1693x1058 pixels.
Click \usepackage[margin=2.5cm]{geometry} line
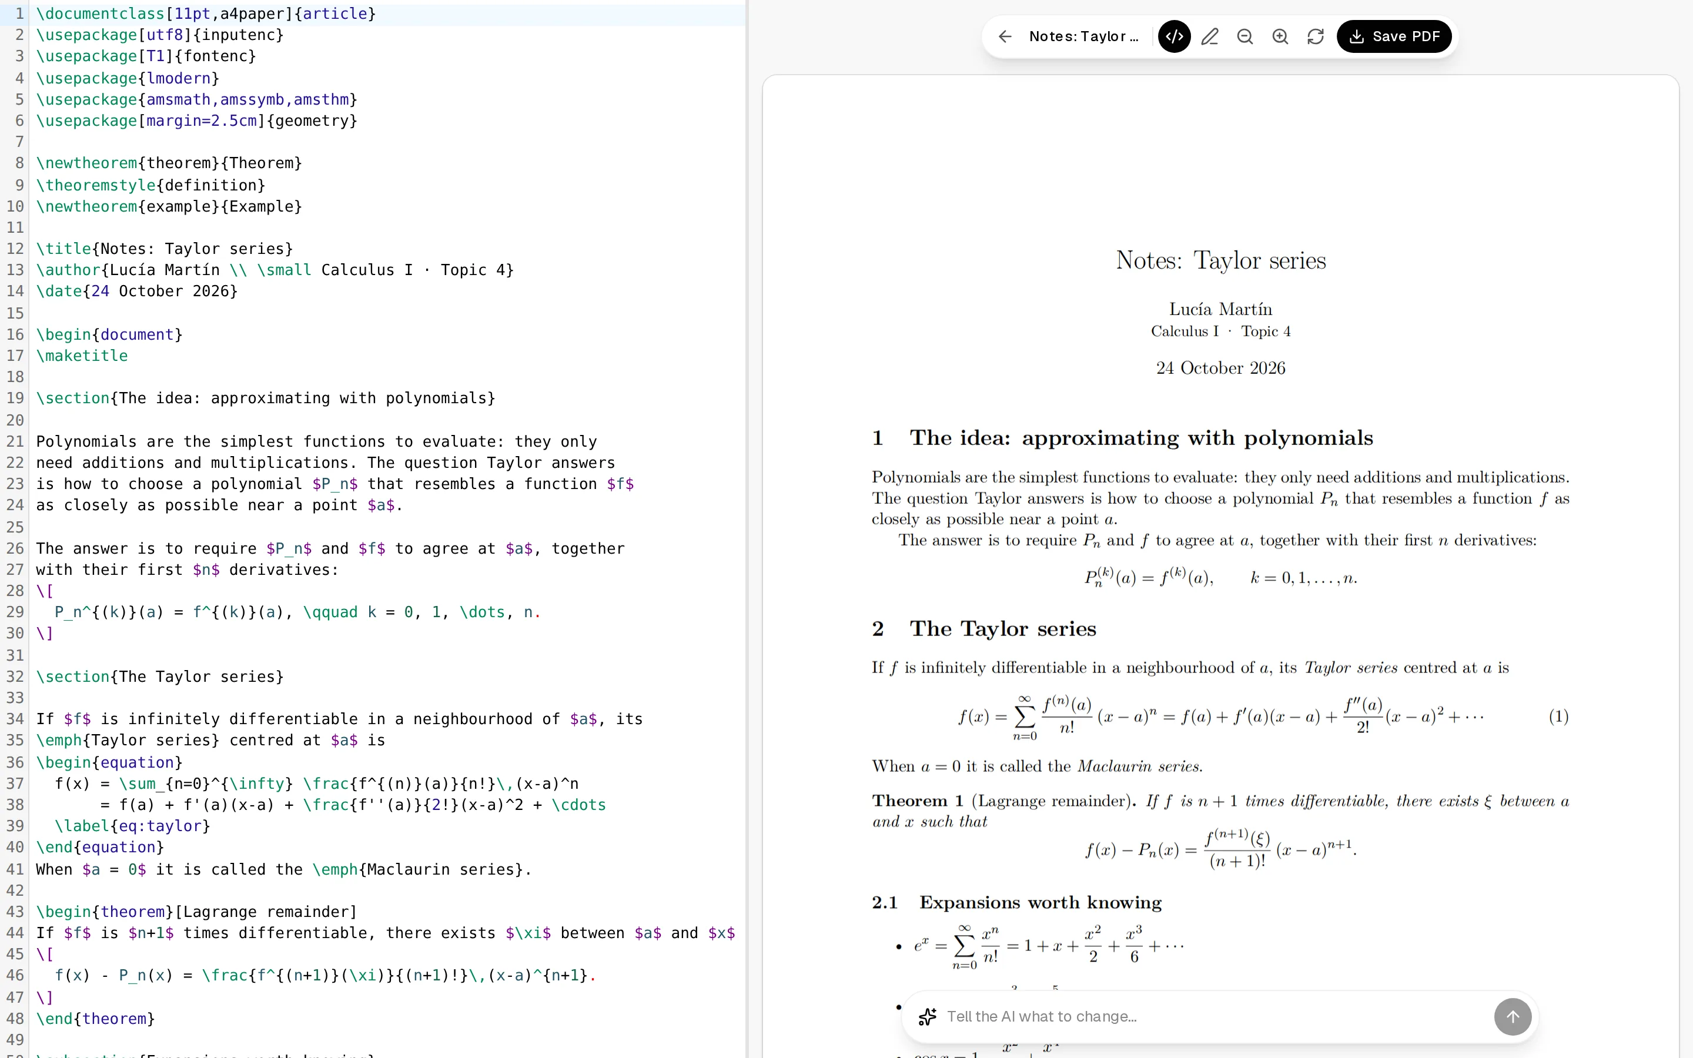[x=196, y=120]
